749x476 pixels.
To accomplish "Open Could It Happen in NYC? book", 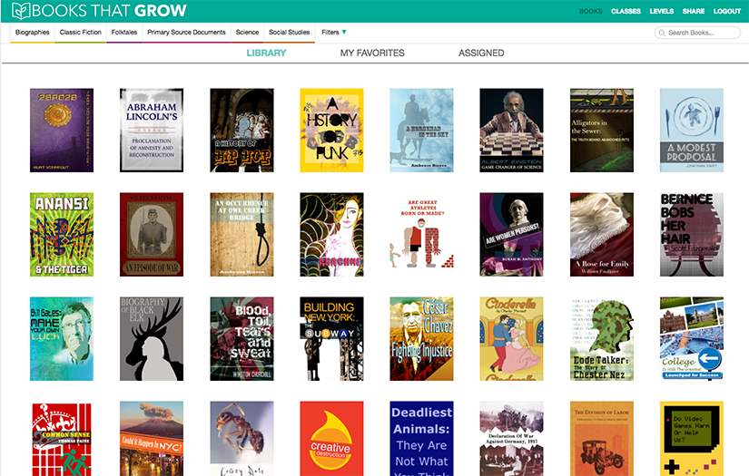I will coord(152,439).
